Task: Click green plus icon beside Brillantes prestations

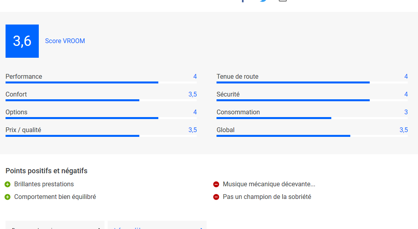Action: pos(8,184)
